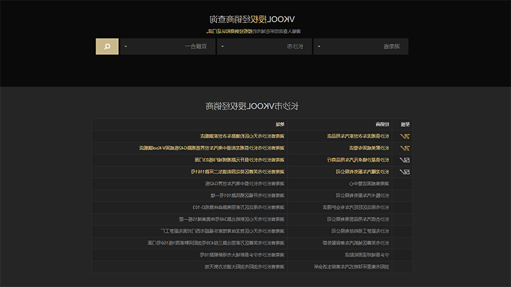The height and width of the screenshot is (287, 511).
Task: Click the 经销商 column header
Action: 382,124
